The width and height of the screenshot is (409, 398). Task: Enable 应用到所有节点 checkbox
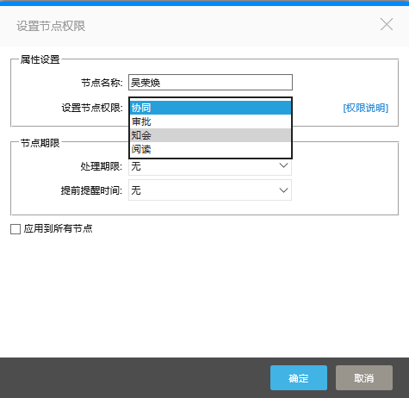coord(15,229)
